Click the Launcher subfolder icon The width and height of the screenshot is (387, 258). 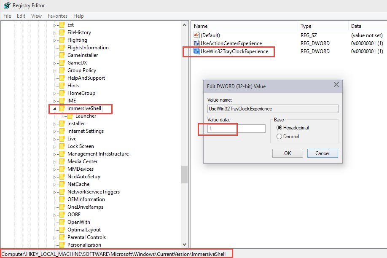click(x=70, y=116)
